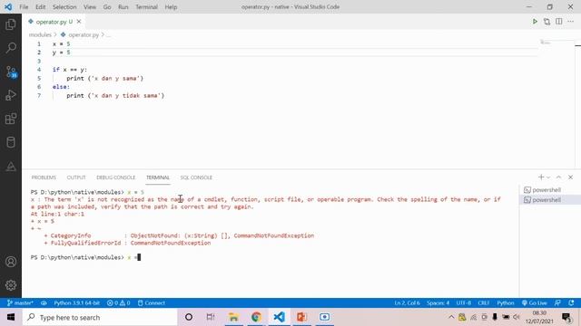Open the View menu
The image size is (581, 326).
[x=90, y=6]
